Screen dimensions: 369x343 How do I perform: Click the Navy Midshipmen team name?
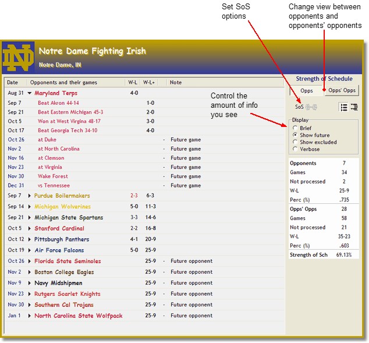click(58, 283)
